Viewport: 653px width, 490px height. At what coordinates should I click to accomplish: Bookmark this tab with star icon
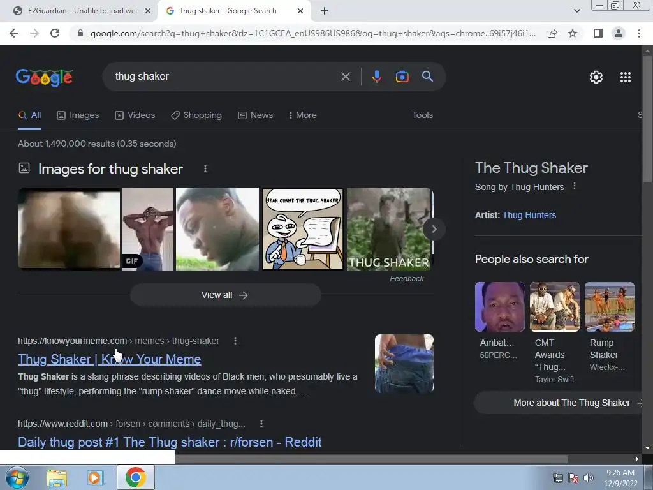point(573,33)
